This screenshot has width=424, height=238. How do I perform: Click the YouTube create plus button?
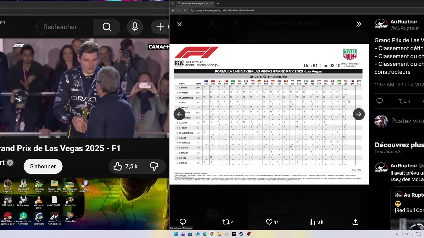tap(160, 27)
